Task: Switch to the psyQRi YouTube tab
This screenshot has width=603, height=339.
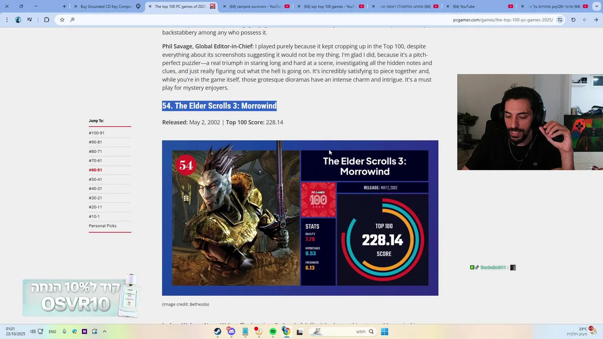Action: click(x=554, y=7)
